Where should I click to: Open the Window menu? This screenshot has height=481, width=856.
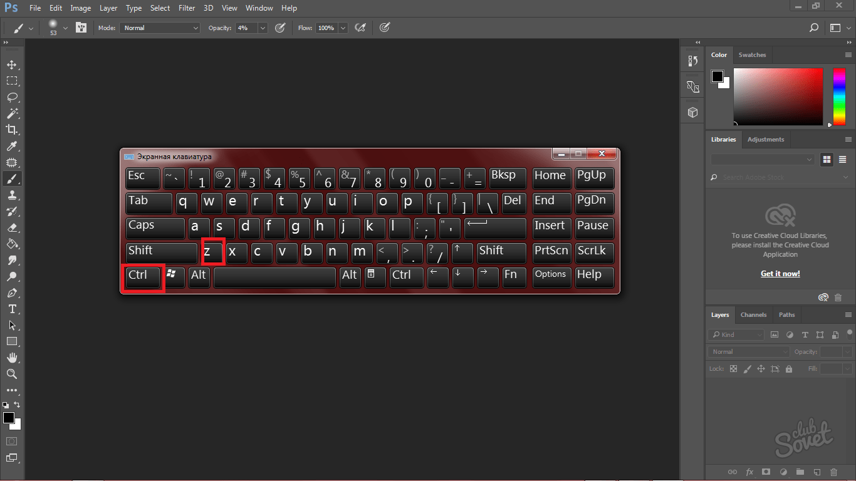(259, 8)
